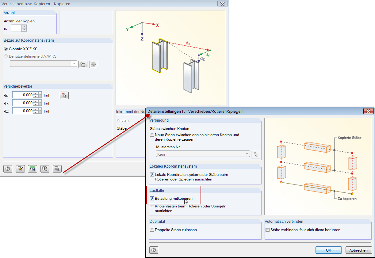Click the Kopierte Stäbe preview diagram
This screenshot has width=375, height=258.
[x=318, y=166]
